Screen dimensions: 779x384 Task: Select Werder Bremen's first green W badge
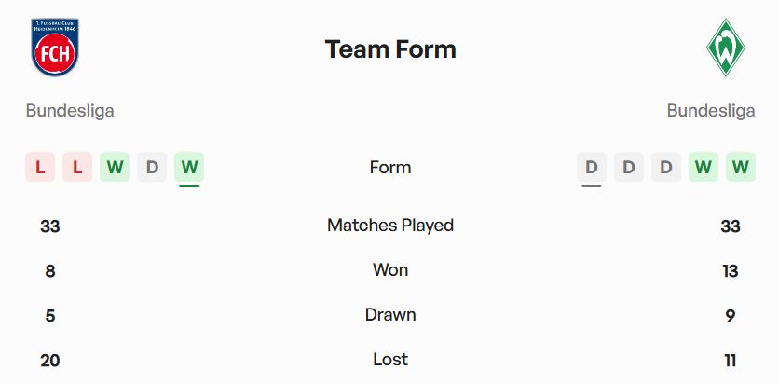[x=704, y=168]
